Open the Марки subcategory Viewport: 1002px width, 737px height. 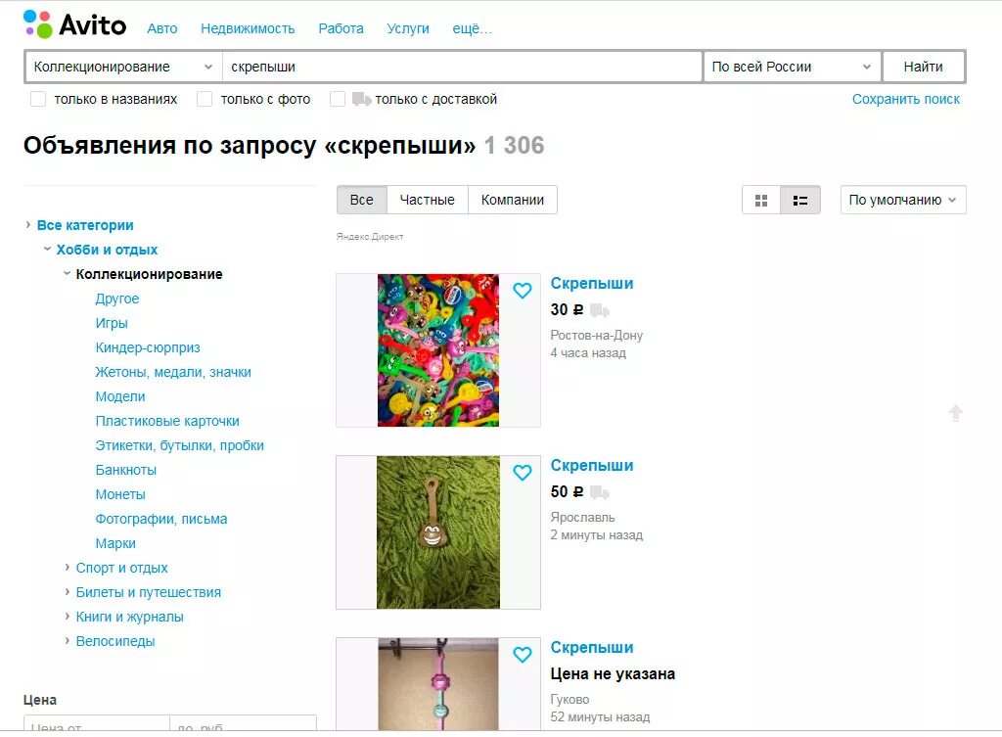115,543
